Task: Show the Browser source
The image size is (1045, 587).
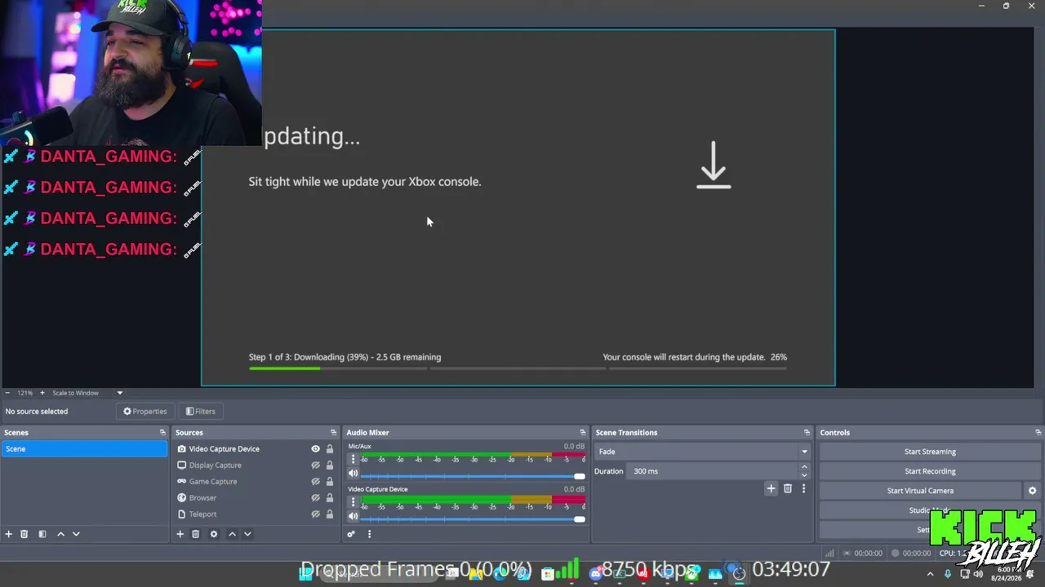Action: coord(315,498)
